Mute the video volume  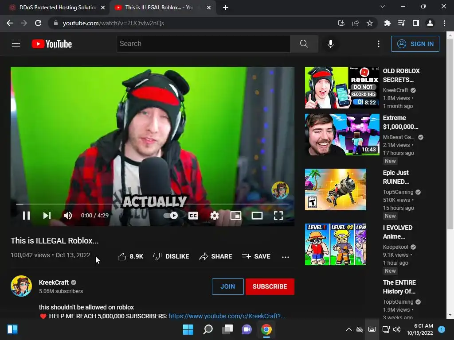[68, 216]
